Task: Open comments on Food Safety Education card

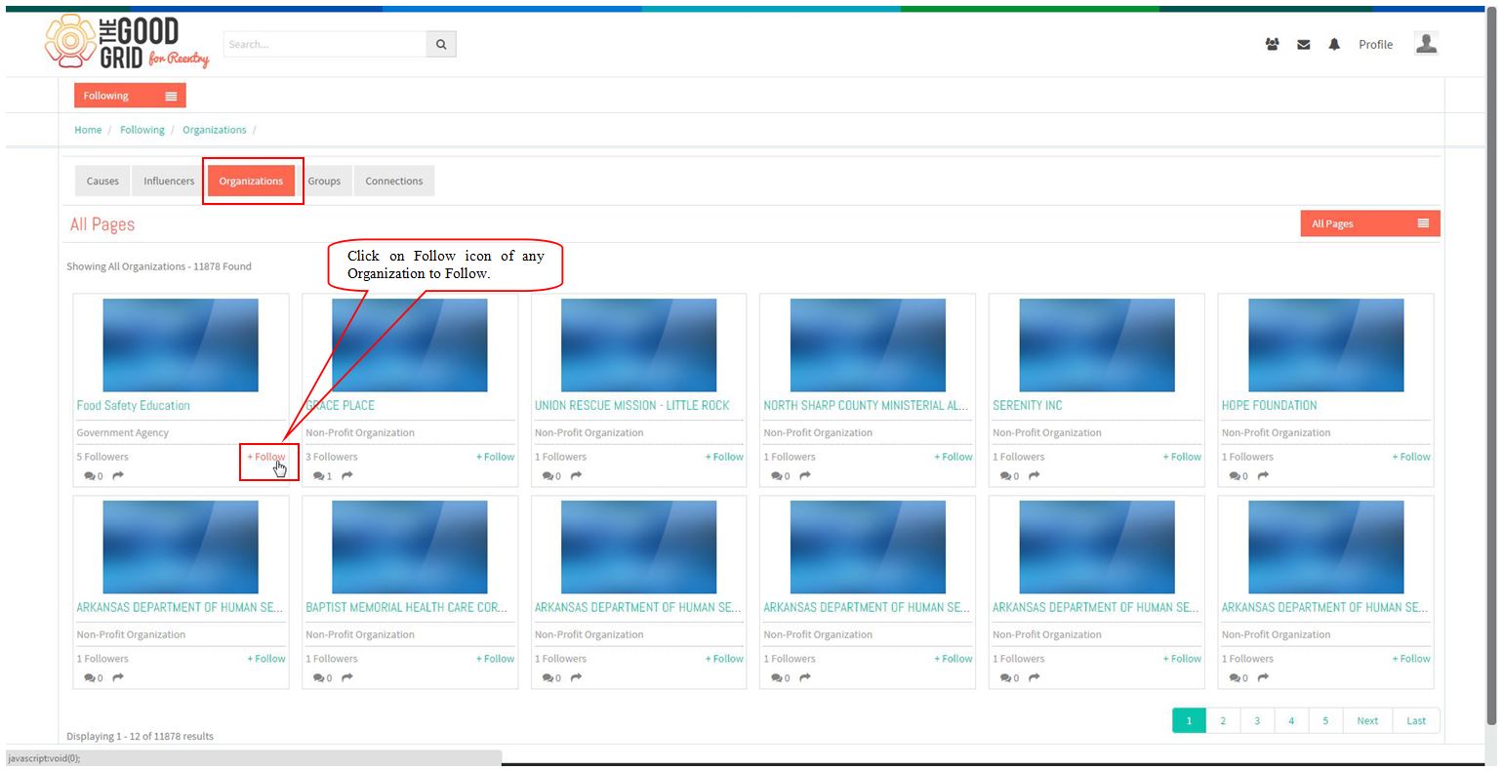Action: [x=94, y=476]
